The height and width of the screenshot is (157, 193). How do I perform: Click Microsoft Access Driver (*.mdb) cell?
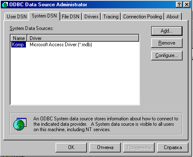point(61,45)
